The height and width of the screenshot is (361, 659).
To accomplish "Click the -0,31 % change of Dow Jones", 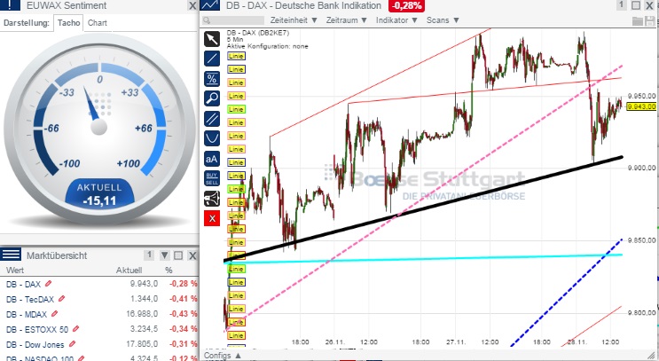I will (184, 344).
